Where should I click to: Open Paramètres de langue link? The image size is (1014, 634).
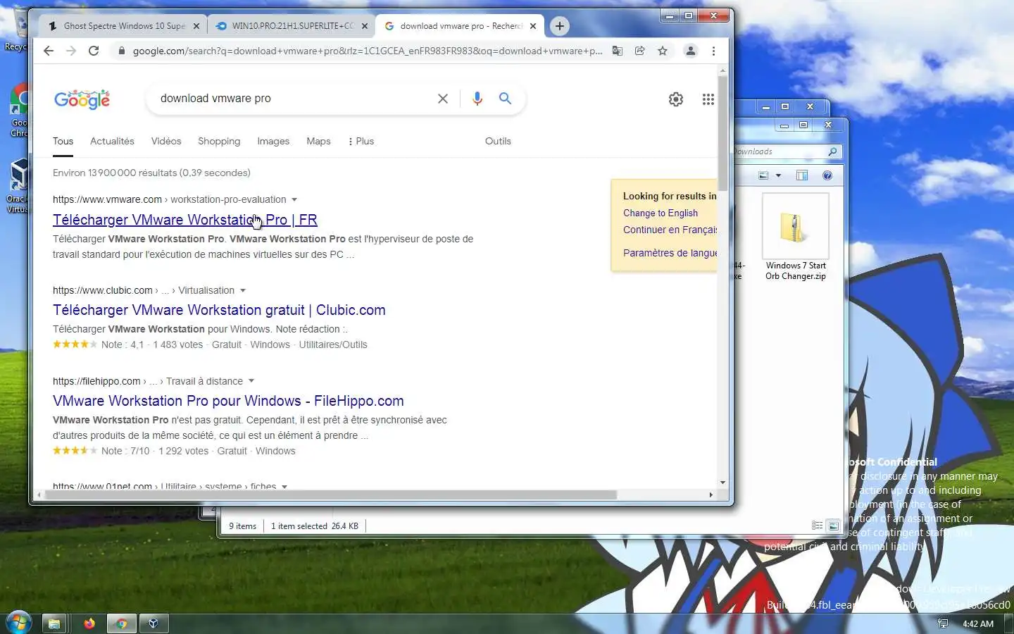click(x=670, y=253)
